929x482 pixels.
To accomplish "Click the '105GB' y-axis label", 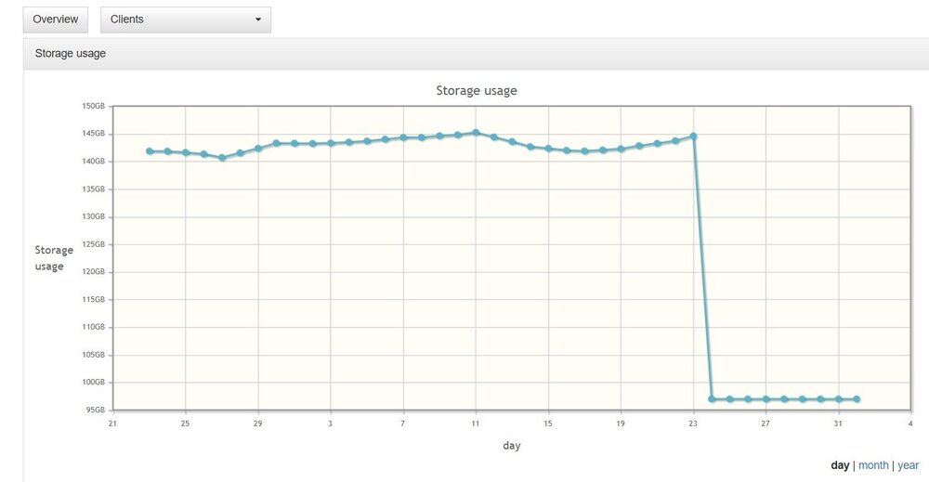I will click(x=93, y=355).
